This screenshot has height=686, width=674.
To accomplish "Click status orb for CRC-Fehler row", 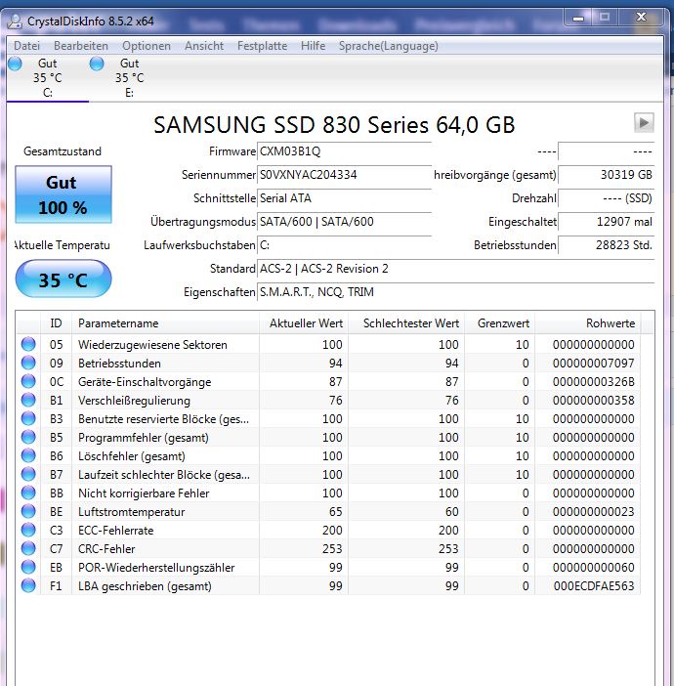I will coord(28,548).
